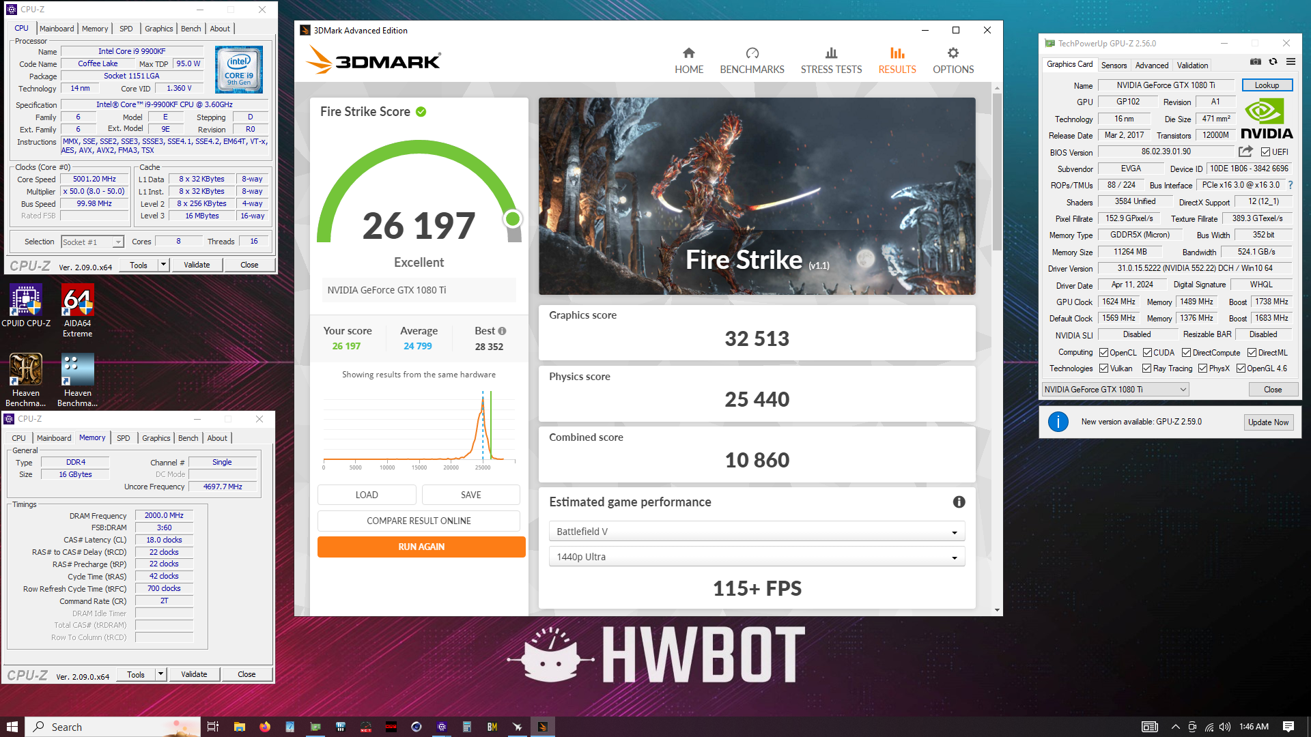Open the notification center in the system tray

(1288, 727)
